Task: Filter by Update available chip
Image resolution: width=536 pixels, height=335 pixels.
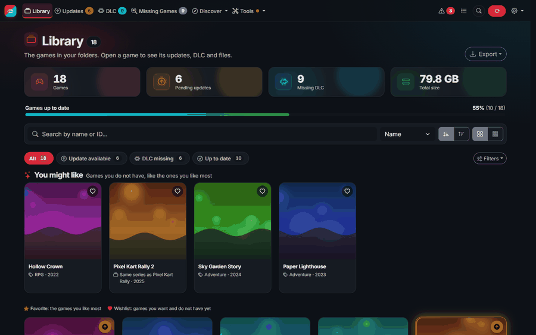Action: [91, 159]
